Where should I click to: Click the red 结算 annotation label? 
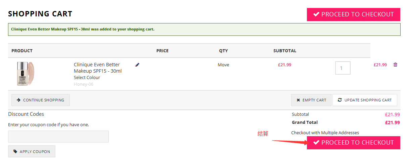click(263, 134)
